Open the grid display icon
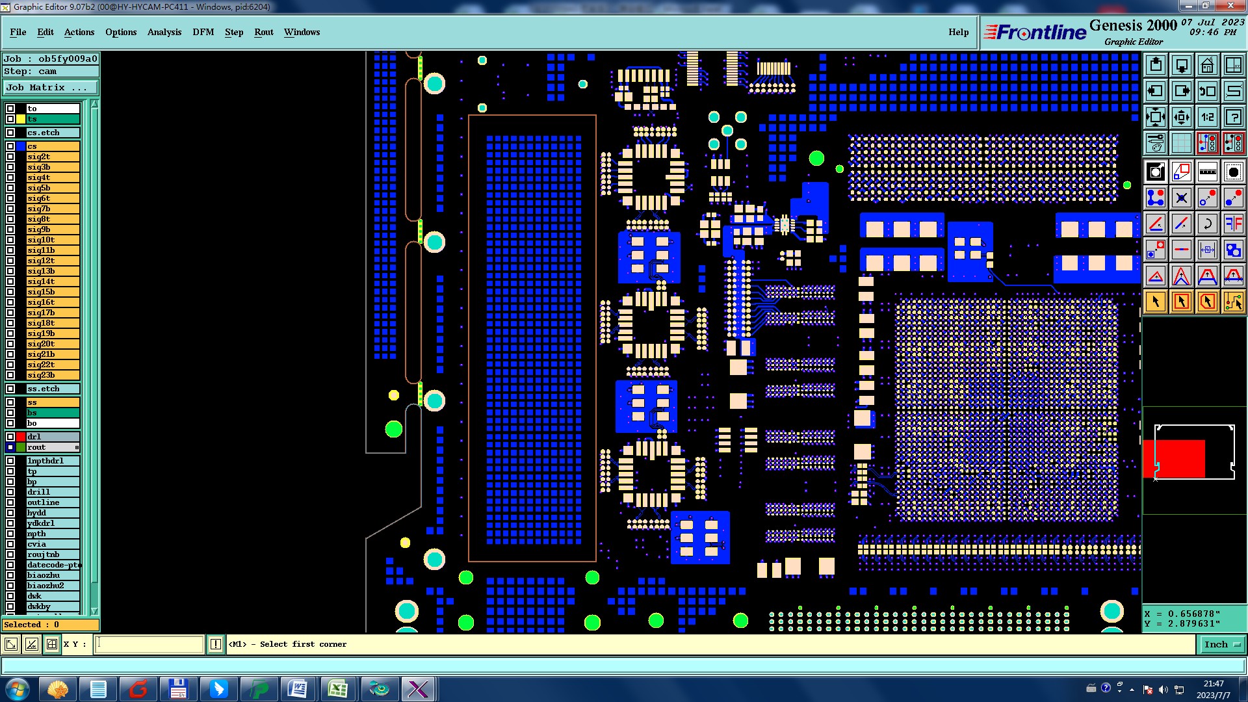 (1181, 143)
